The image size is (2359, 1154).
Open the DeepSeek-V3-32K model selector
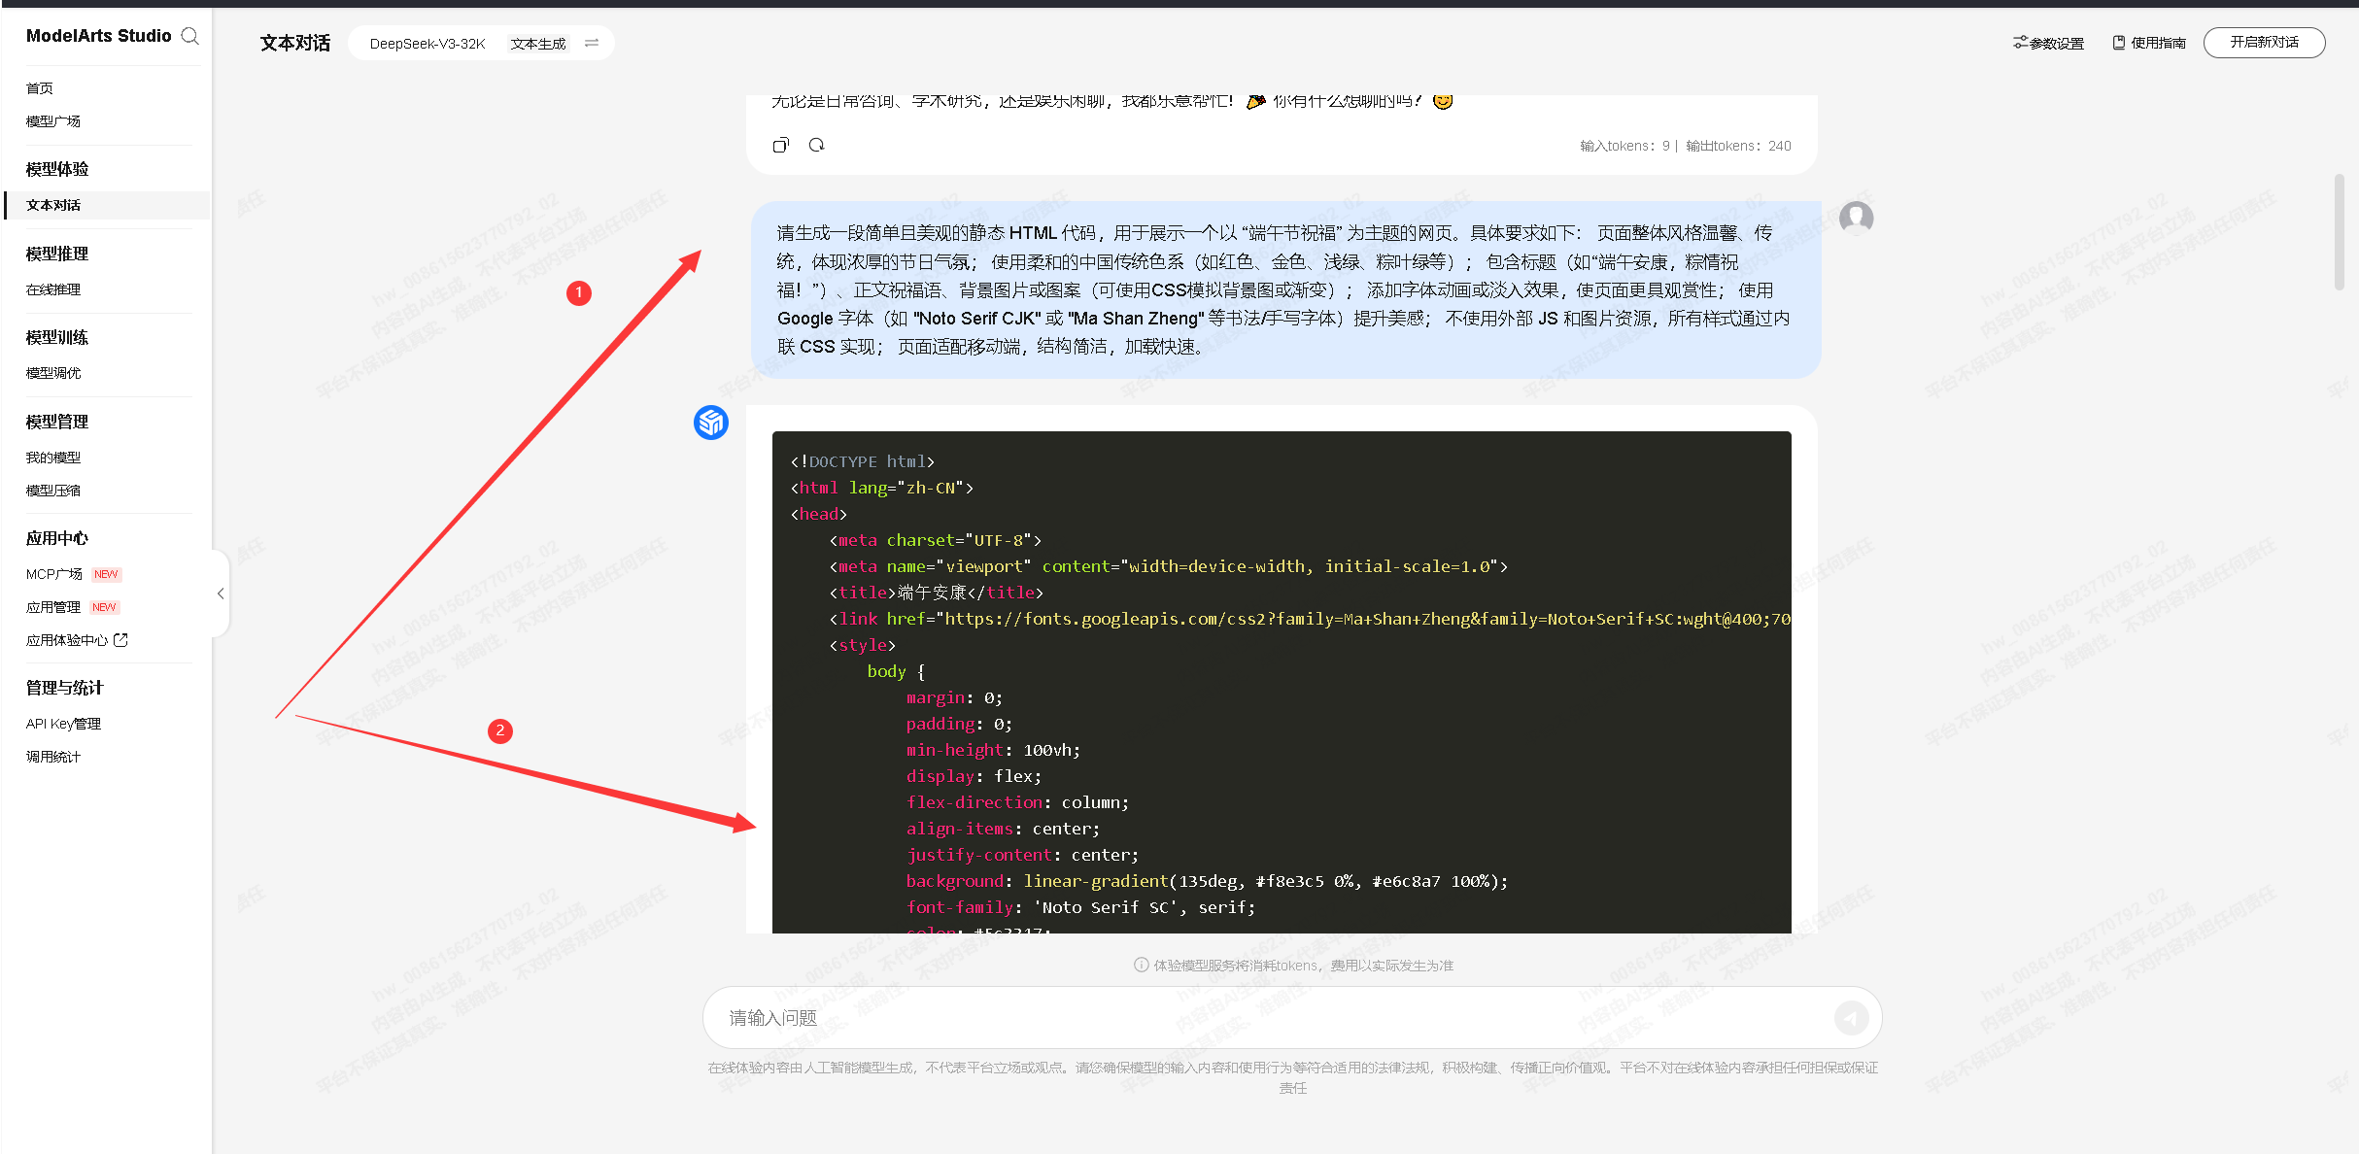point(427,44)
